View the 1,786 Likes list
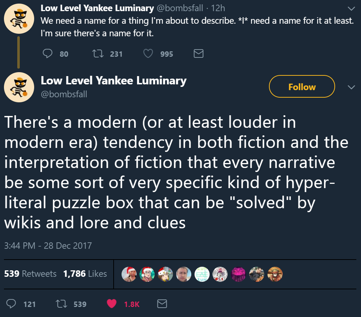The width and height of the screenshot is (361, 317). click(x=85, y=274)
